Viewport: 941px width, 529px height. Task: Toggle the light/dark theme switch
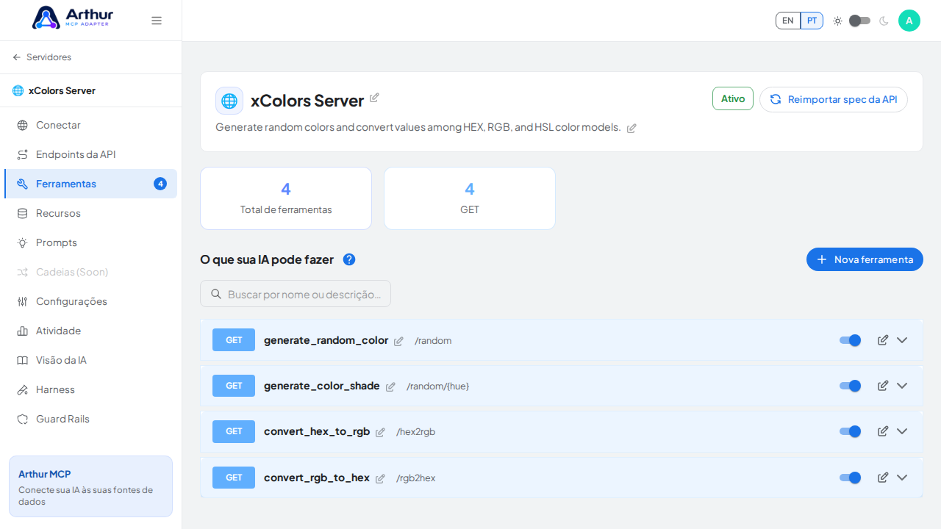[859, 21]
